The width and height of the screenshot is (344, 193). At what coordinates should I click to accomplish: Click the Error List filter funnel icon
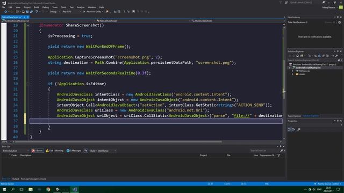[278, 155]
